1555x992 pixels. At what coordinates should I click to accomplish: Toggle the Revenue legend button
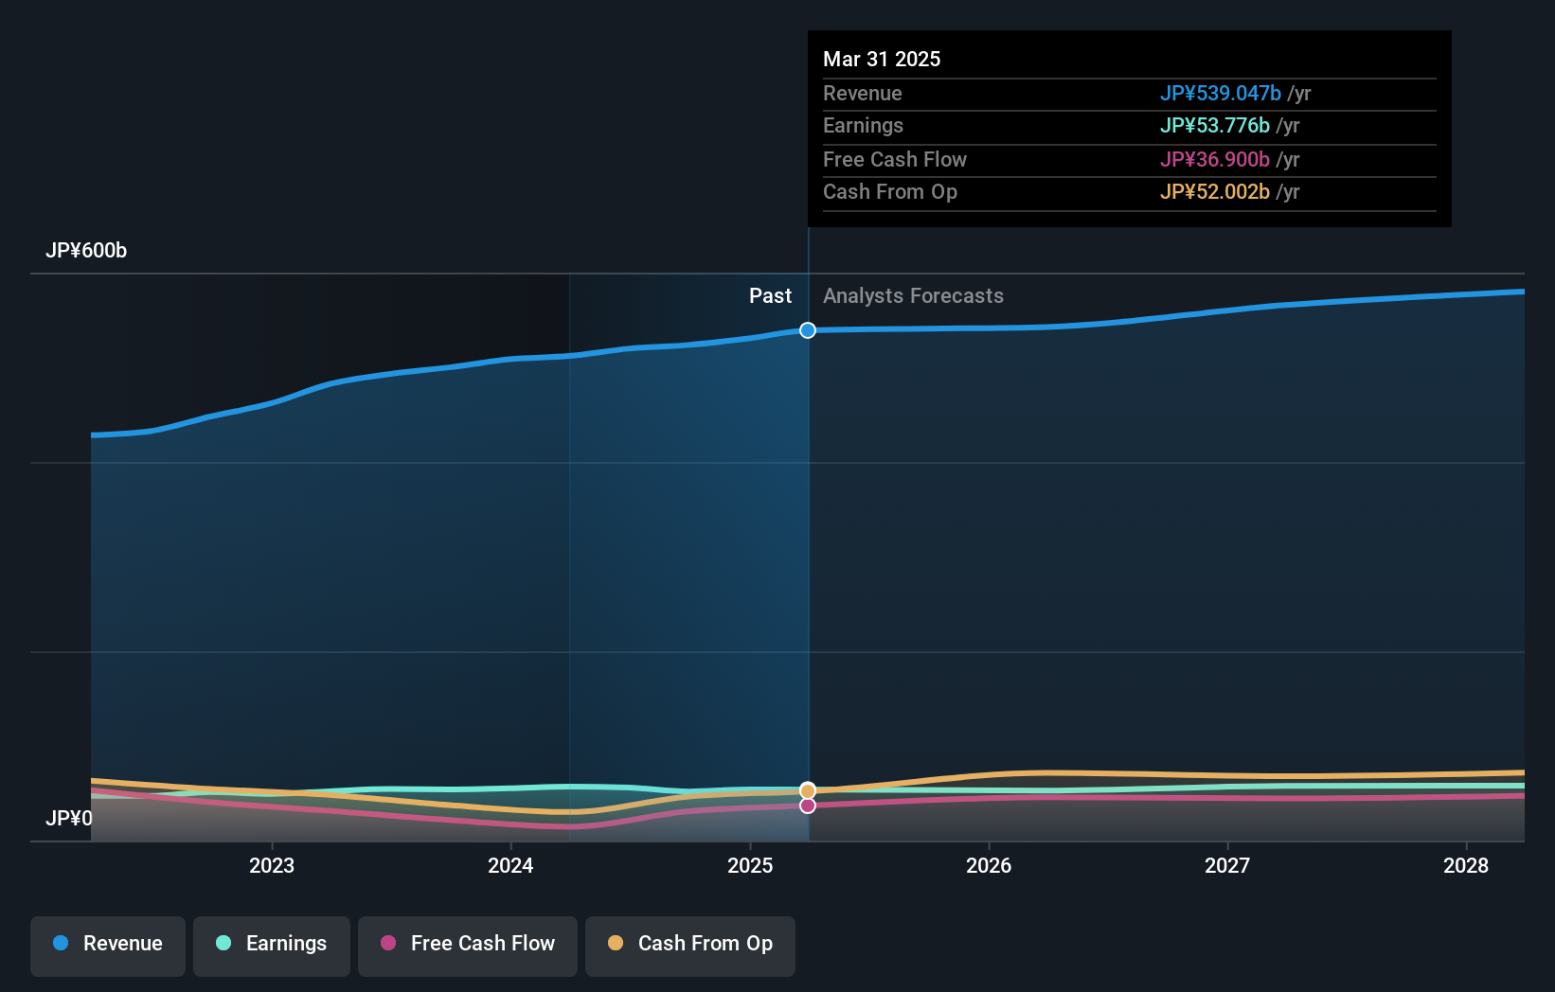[108, 946]
